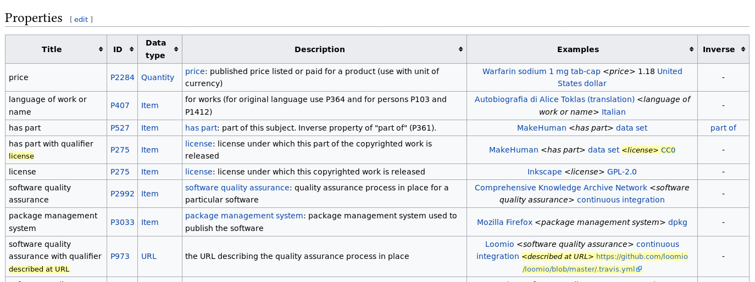Open property P2284 link
The width and height of the screenshot is (755, 282).
[122, 77]
